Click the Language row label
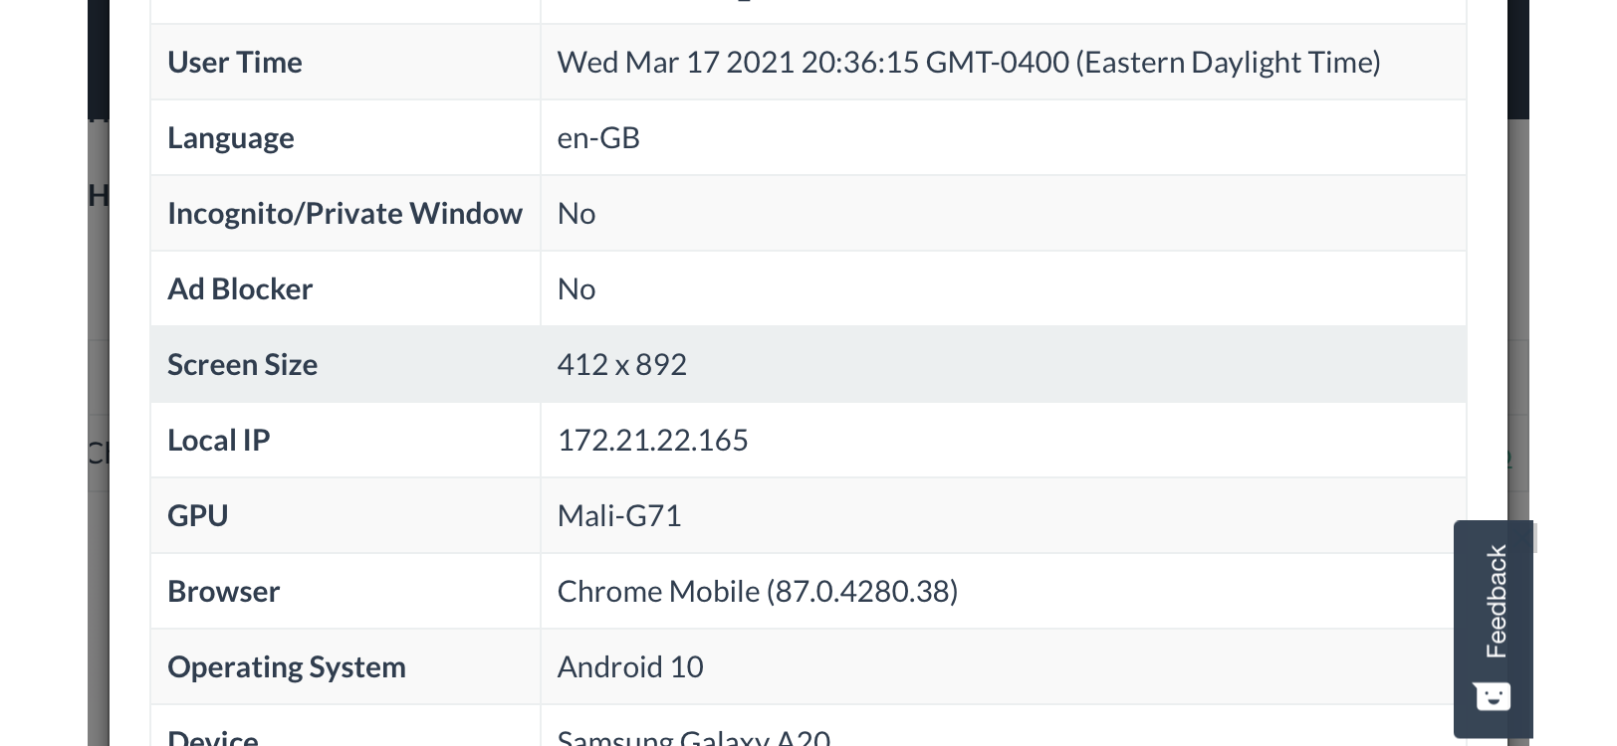Screen dimensions: 1617x746 pyautogui.click(x=231, y=138)
